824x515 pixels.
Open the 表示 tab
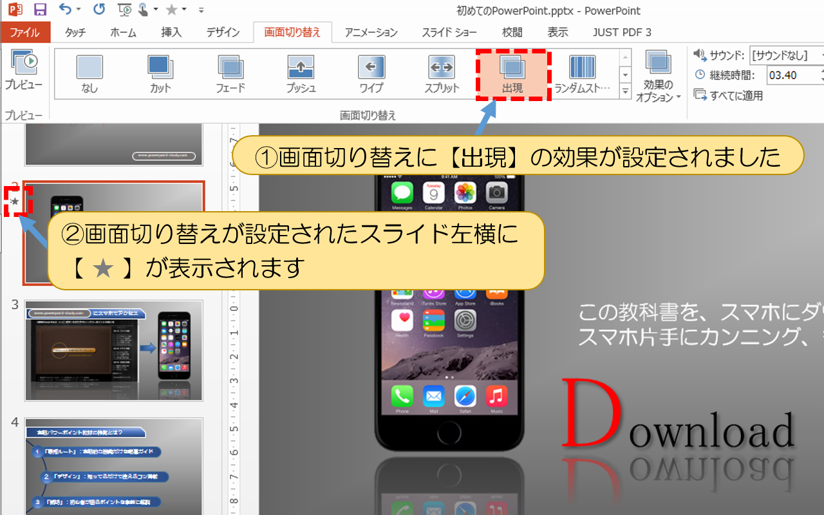point(557,32)
